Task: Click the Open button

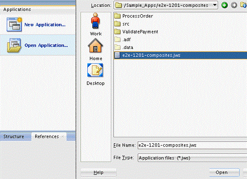Action: [x=224, y=173]
